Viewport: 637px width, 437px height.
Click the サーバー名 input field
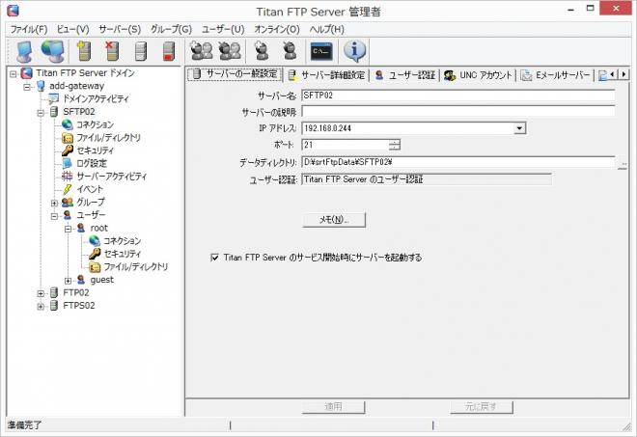tap(458, 96)
